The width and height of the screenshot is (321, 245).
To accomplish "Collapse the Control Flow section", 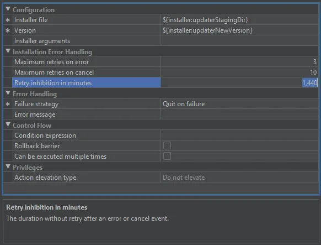I will click(x=8, y=124).
